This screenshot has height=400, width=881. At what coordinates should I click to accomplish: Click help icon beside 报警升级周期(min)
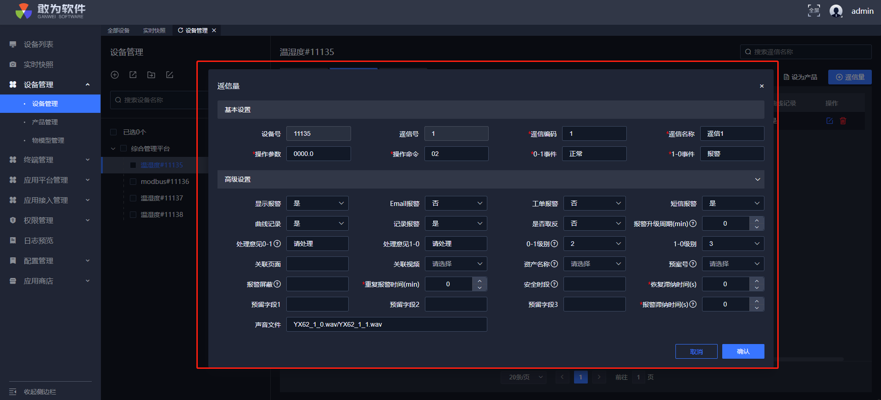tap(693, 223)
